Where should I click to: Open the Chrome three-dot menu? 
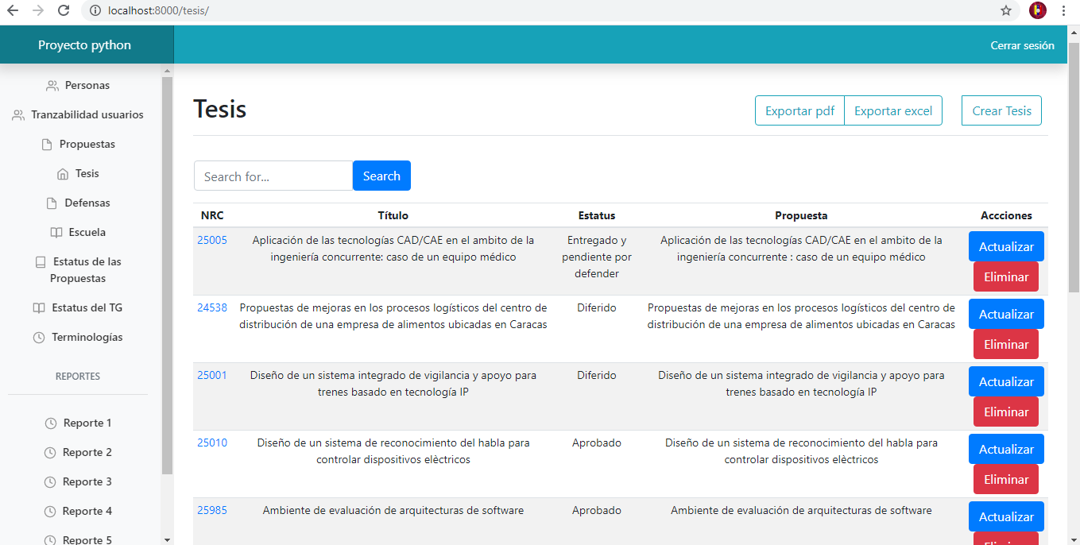click(1063, 10)
